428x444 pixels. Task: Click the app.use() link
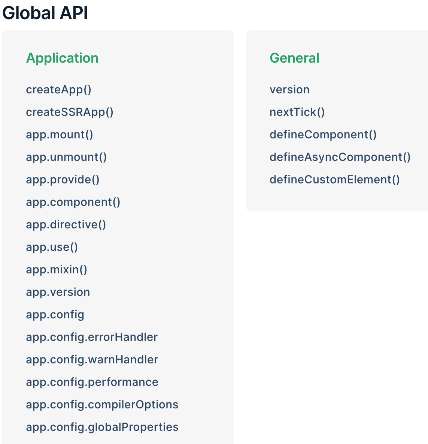coord(52,247)
